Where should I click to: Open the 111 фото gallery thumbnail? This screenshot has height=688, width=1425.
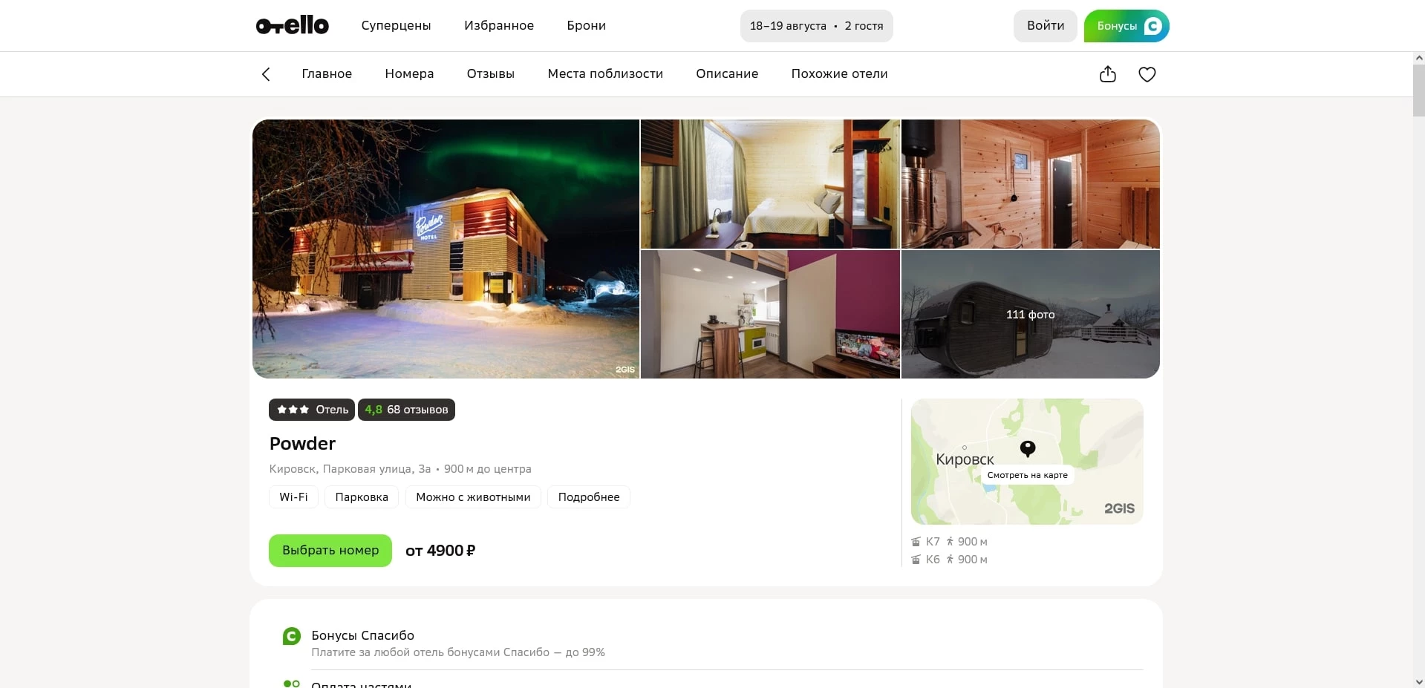pos(1030,315)
